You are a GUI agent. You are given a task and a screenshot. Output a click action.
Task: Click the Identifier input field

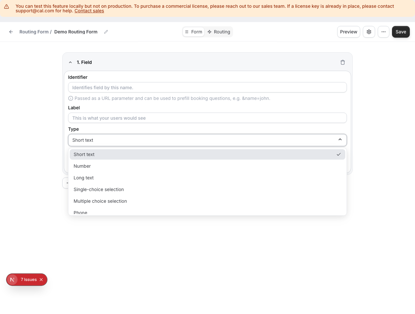pyautogui.click(x=207, y=87)
